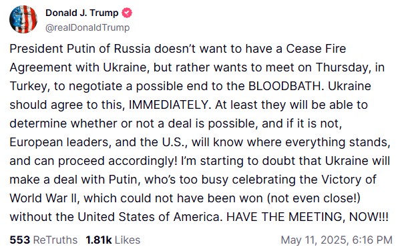
Task: Click the 6:16 PM time text
Action: click(372, 240)
